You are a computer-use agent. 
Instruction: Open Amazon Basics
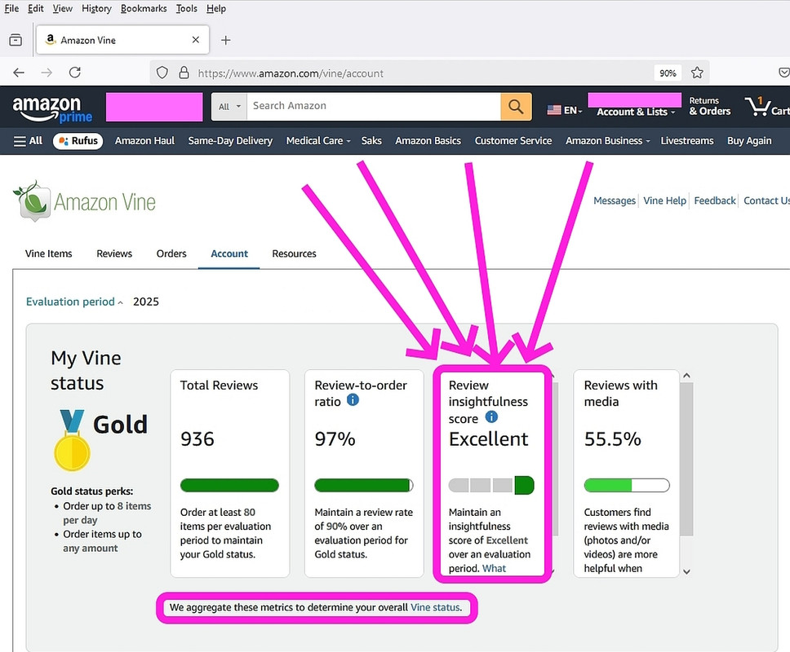pos(428,141)
